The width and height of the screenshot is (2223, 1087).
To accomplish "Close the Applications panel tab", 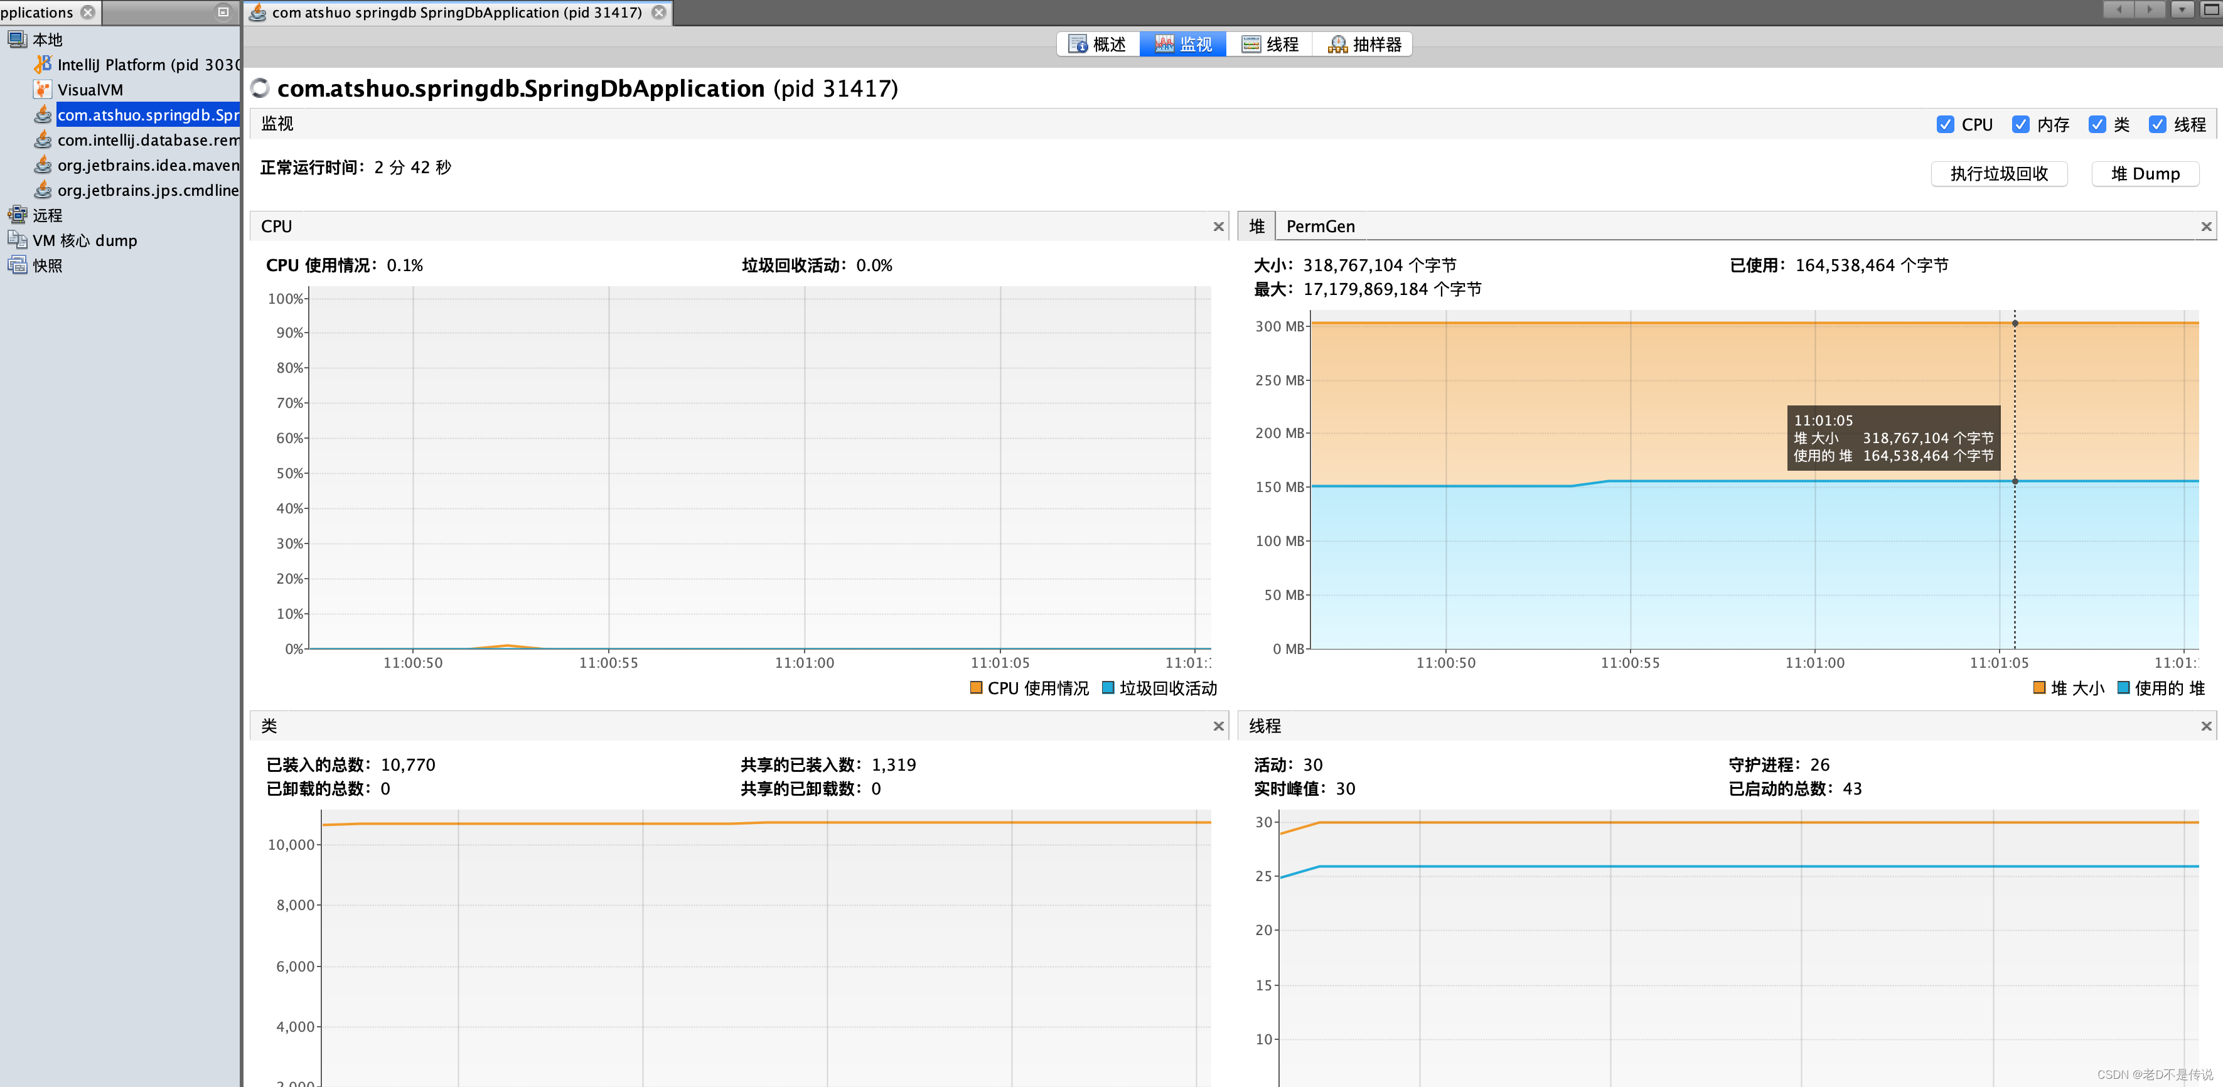I will [x=88, y=12].
